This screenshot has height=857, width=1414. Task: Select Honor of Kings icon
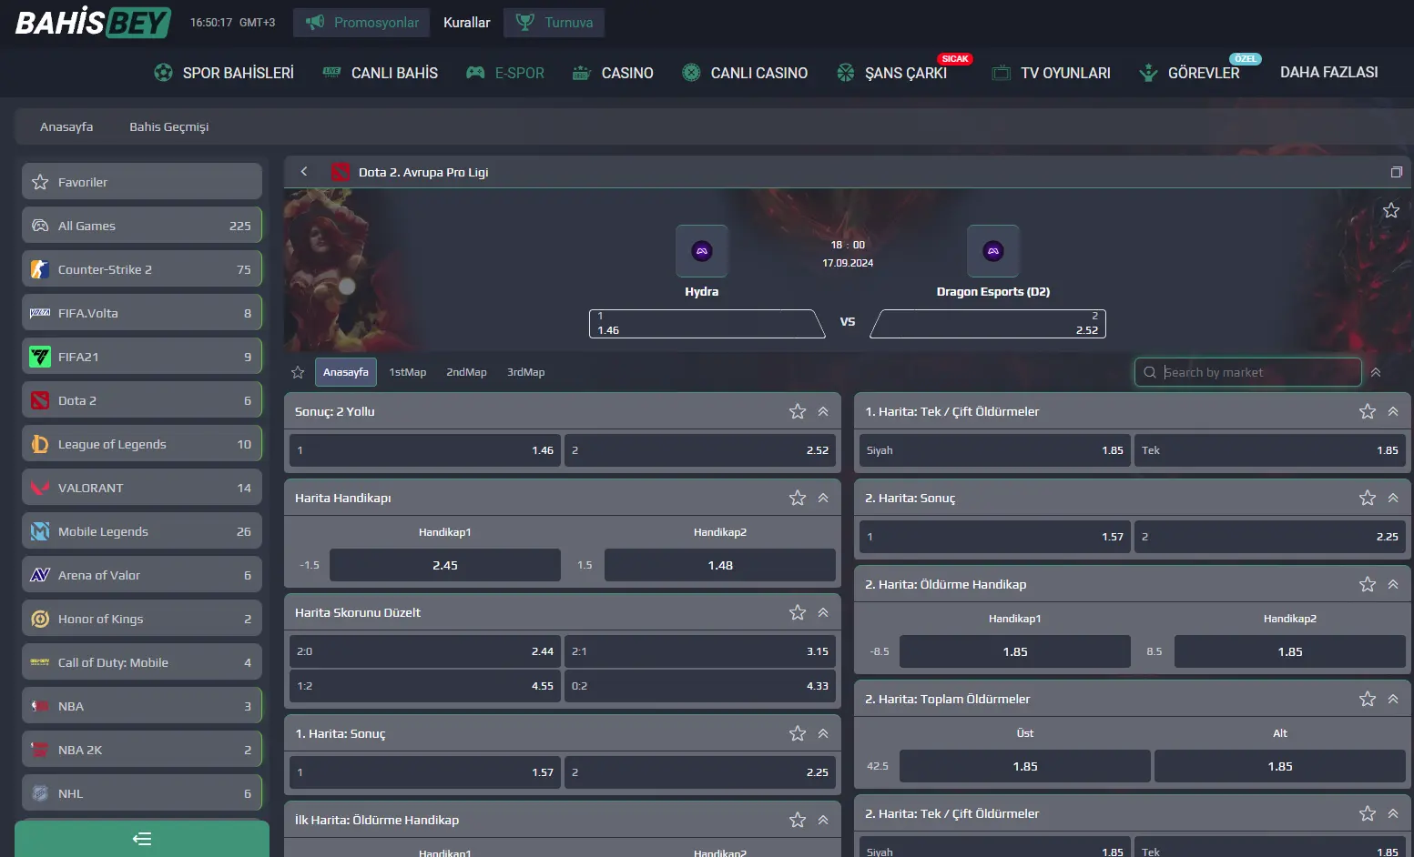(x=40, y=619)
